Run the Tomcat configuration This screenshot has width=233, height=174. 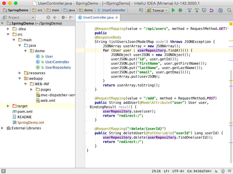(173, 10)
